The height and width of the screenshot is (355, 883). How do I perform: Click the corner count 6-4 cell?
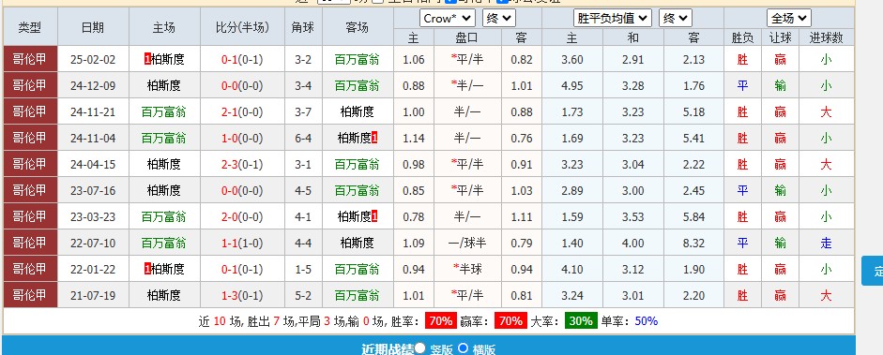tap(303, 139)
